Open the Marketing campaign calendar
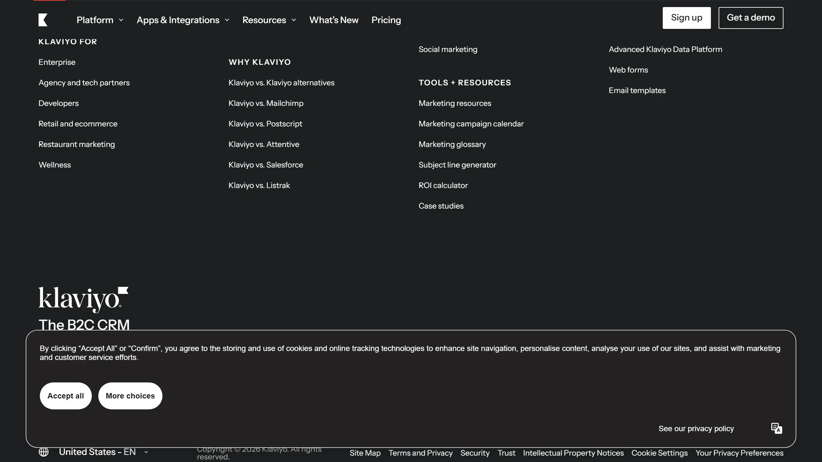This screenshot has width=822, height=462. pos(471,124)
